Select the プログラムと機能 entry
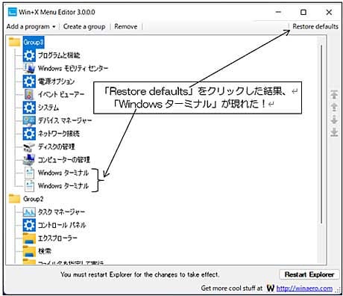The height and width of the screenshot is (296, 343). [59, 55]
